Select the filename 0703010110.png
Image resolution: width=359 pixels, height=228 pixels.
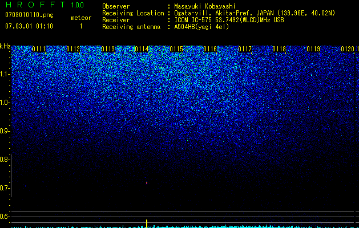point(29,15)
